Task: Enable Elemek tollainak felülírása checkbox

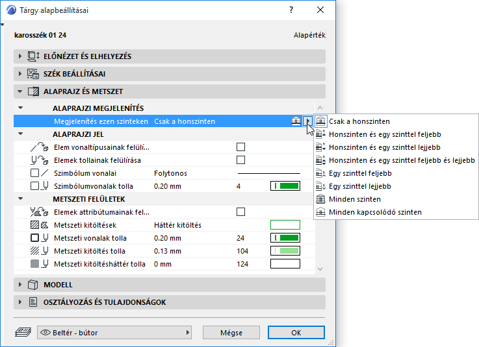Action: point(240,160)
